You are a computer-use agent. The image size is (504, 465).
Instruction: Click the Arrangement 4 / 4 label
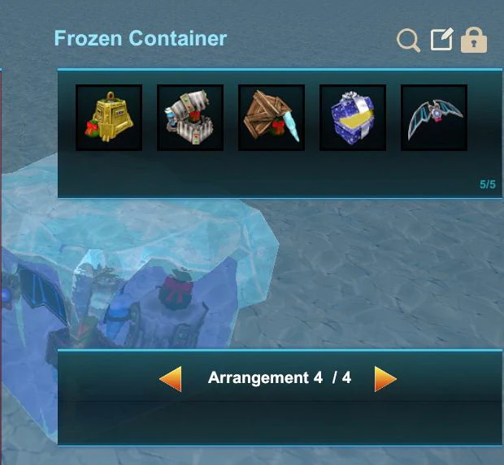pyautogui.click(x=280, y=377)
